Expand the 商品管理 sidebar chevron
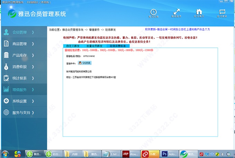This screenshot has height=158, width=235. click(33, 44)
